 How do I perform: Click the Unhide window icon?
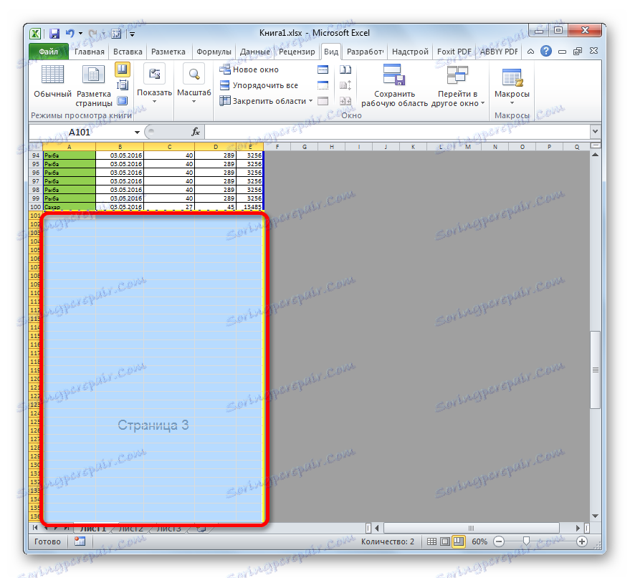coord(323,101)
